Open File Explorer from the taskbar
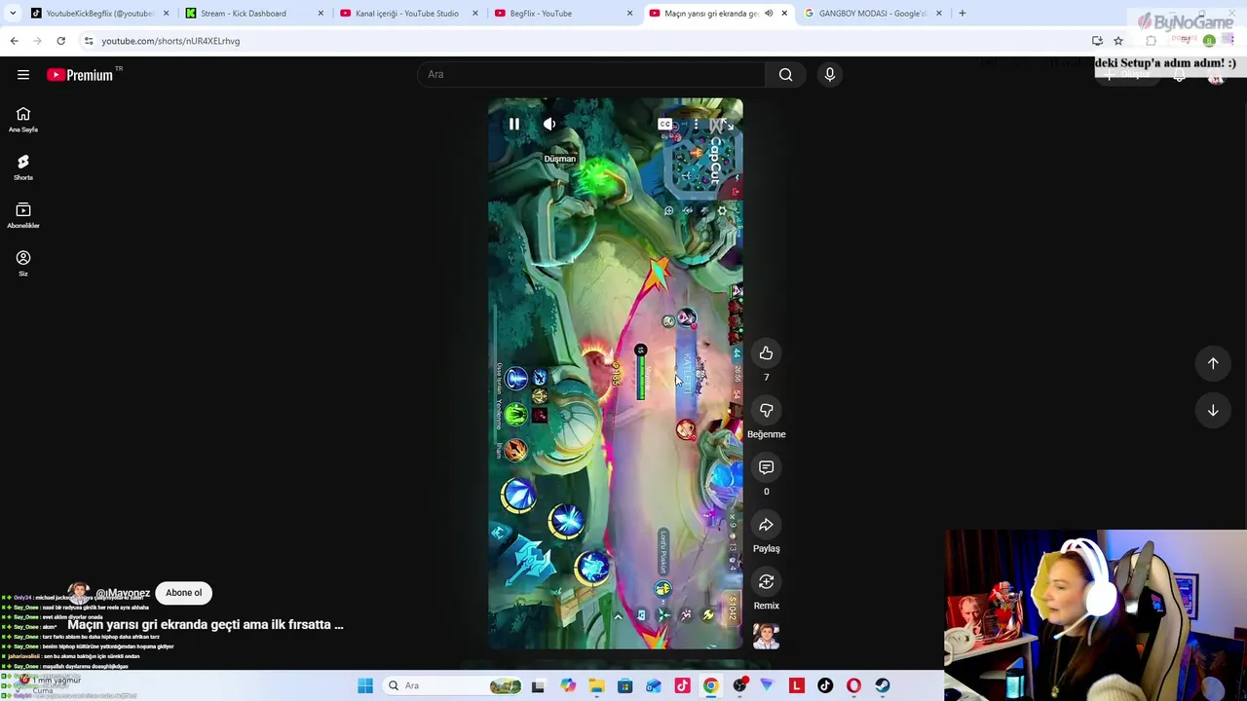This screenshot has width=1247, height=701. click(x=596, y=686)
